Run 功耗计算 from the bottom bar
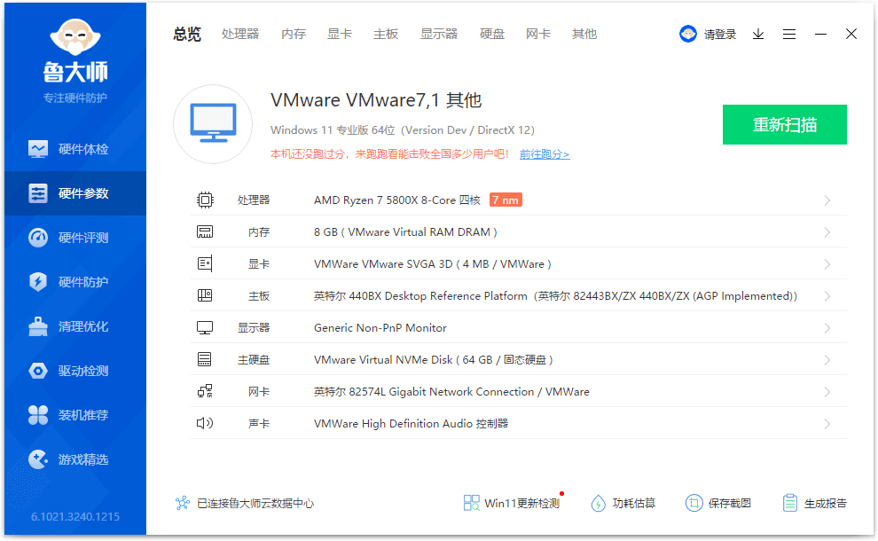This screenshot has width=878, height=541. click(624, 503)
